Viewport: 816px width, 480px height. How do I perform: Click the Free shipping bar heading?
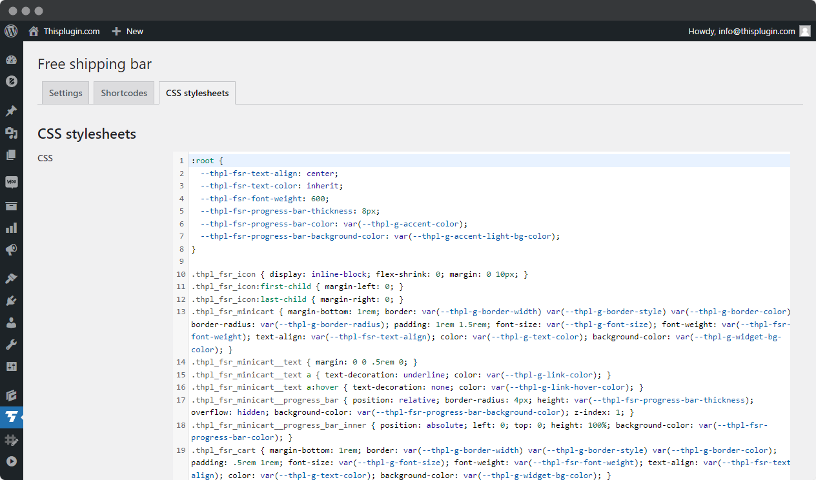coord(95,64)
